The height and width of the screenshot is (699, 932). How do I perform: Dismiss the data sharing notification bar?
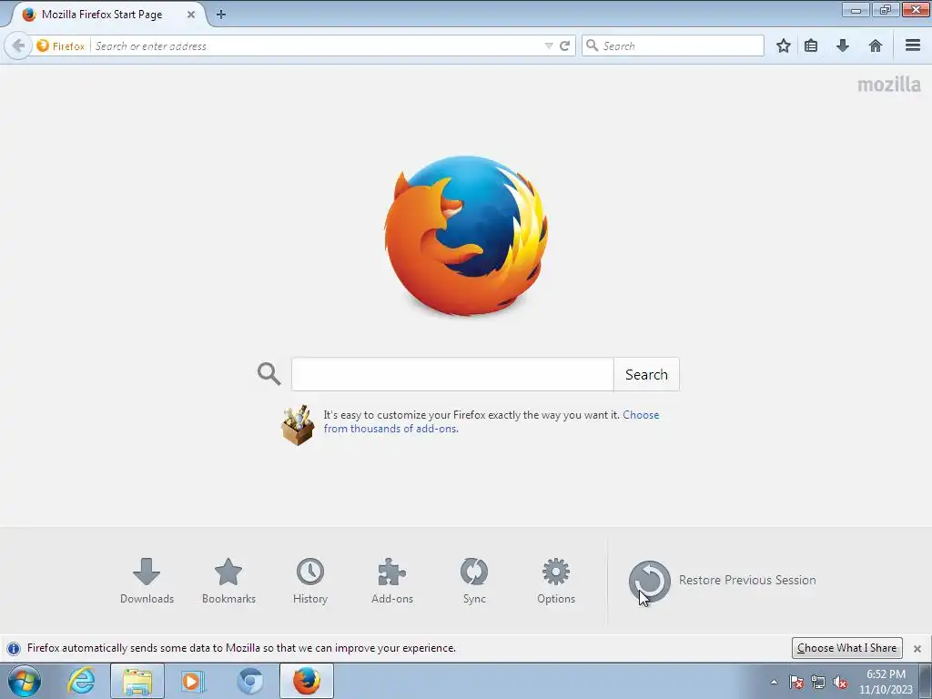[x=917, y=648]
